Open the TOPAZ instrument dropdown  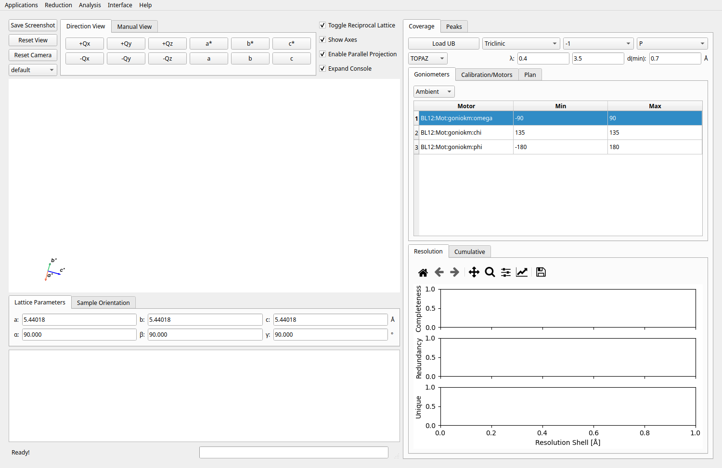428,58
